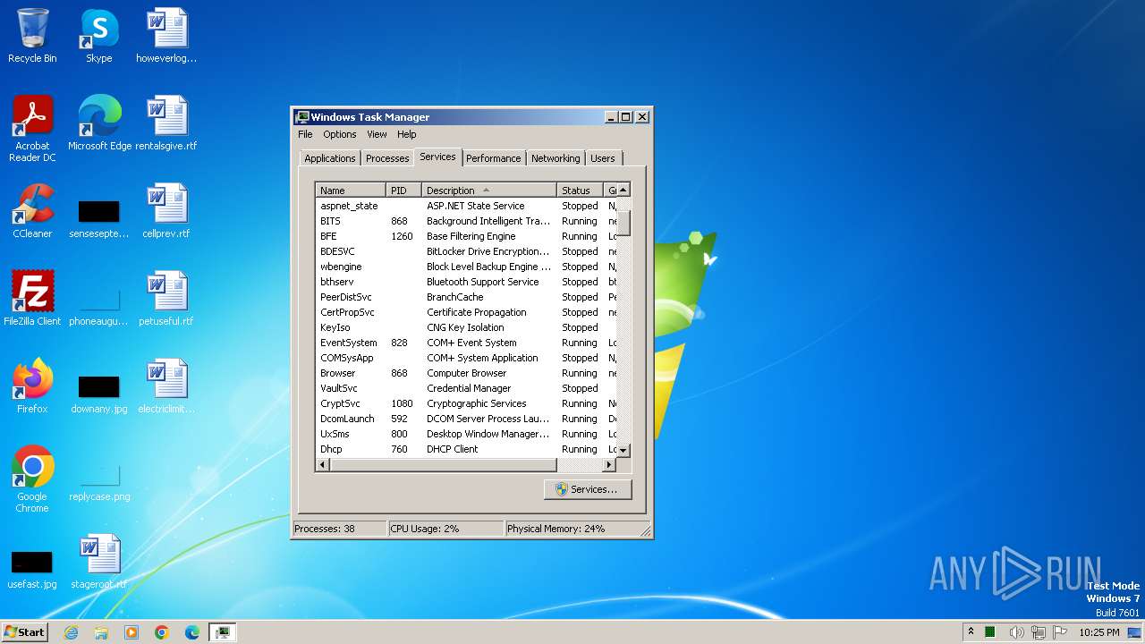The width and height of the screenshot is (1145, 644).
Task: Select the BITS service row
Action: 466,221
